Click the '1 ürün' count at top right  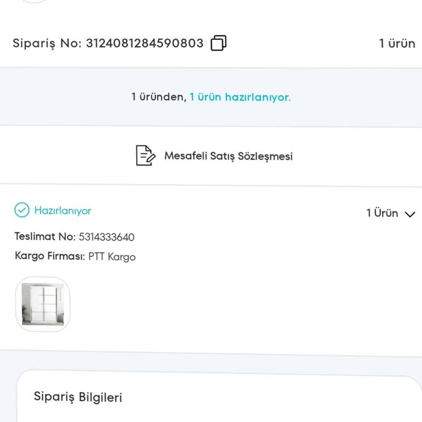click(x=397, y=43)
